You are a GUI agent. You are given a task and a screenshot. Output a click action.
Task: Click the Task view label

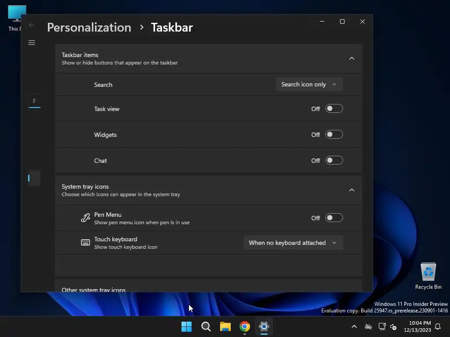(x=107, y=109)
